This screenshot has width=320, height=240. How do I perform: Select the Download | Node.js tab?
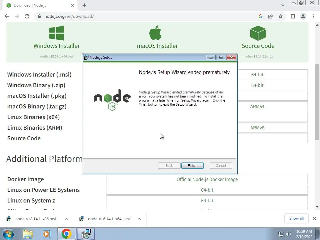[x=40, y=5]
